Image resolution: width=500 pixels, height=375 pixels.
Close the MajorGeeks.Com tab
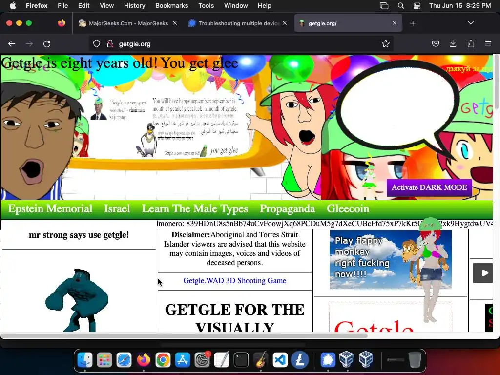pos(175,23)
